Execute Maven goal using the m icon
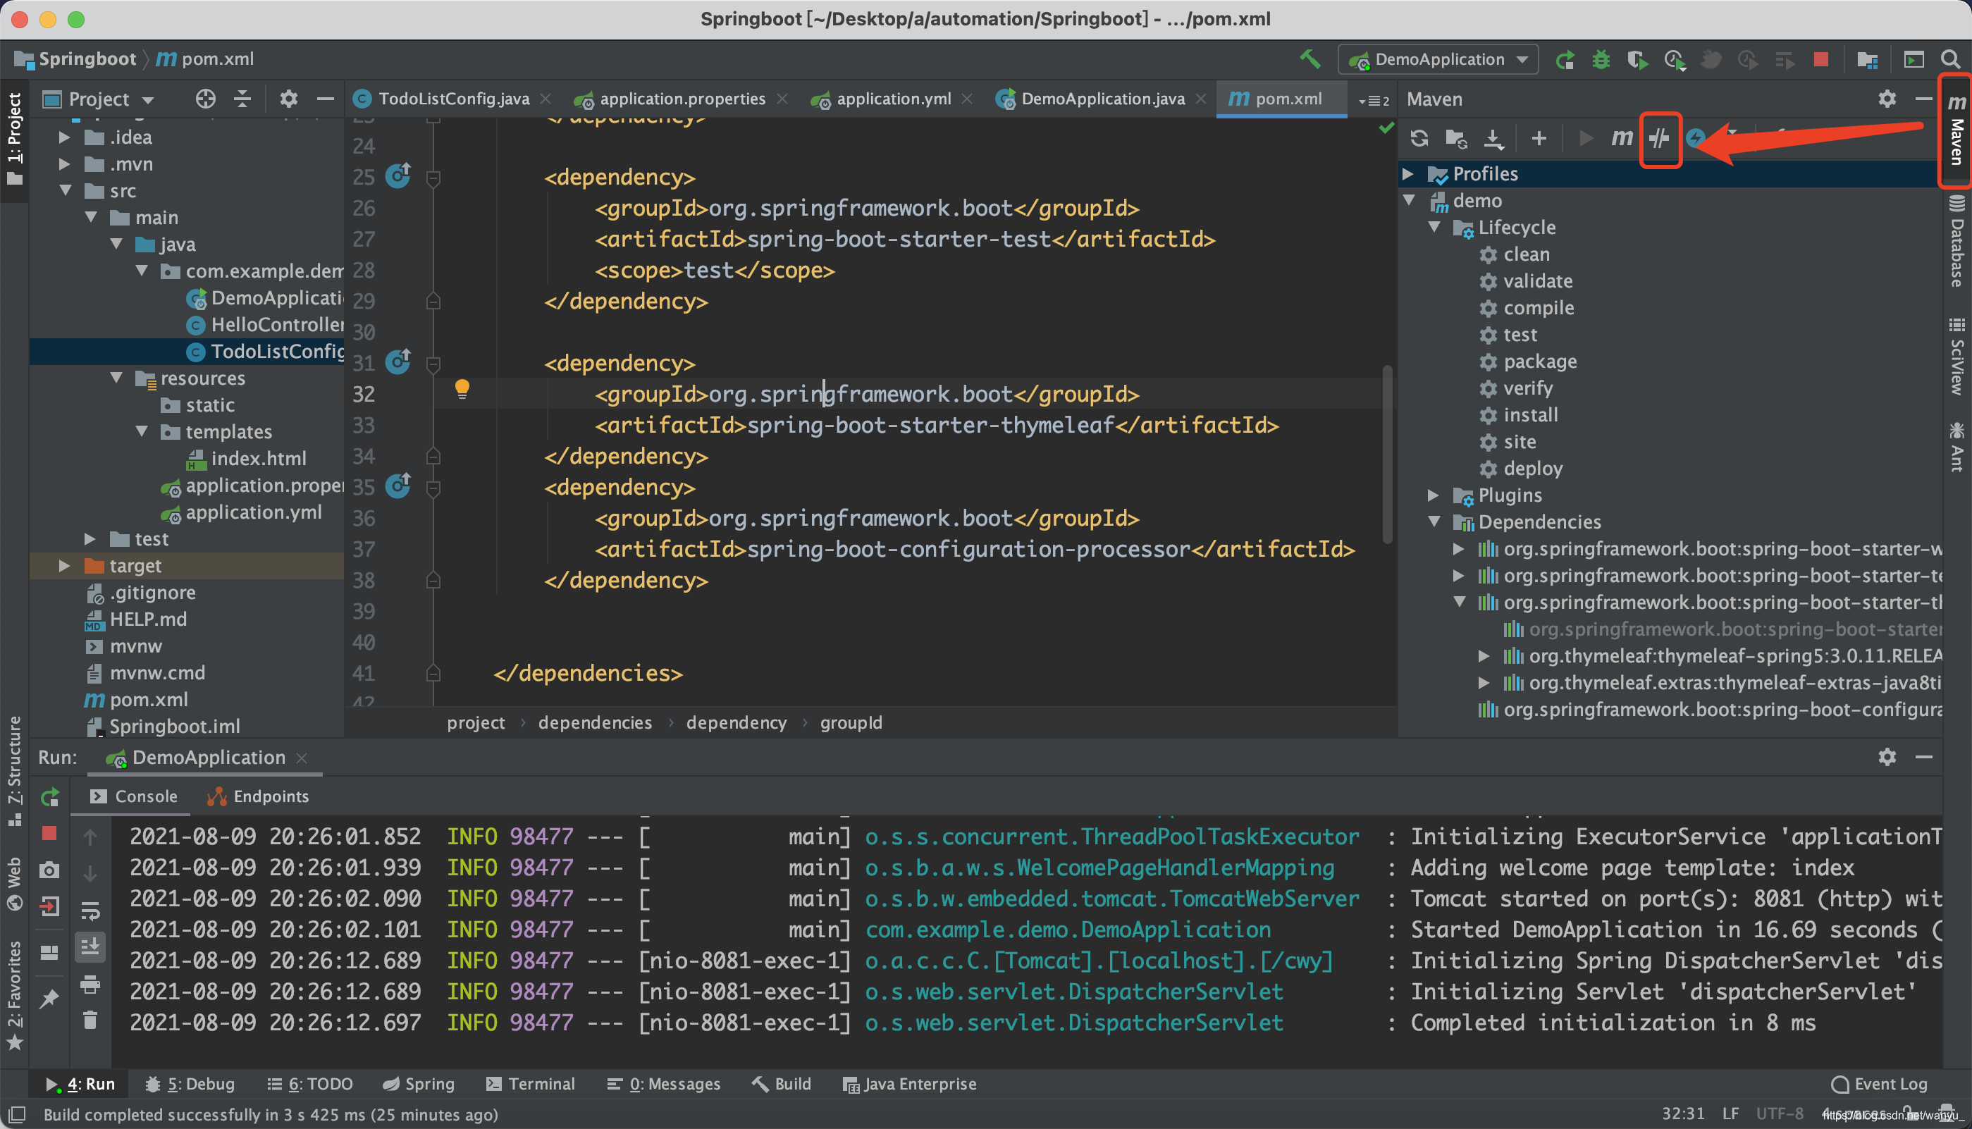Screen dimensions: 1972x1129 [x=1622, y=138]
